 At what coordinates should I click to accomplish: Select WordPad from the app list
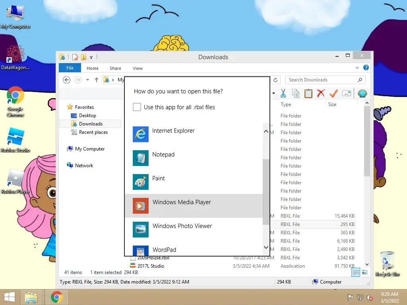coord(194,249)
